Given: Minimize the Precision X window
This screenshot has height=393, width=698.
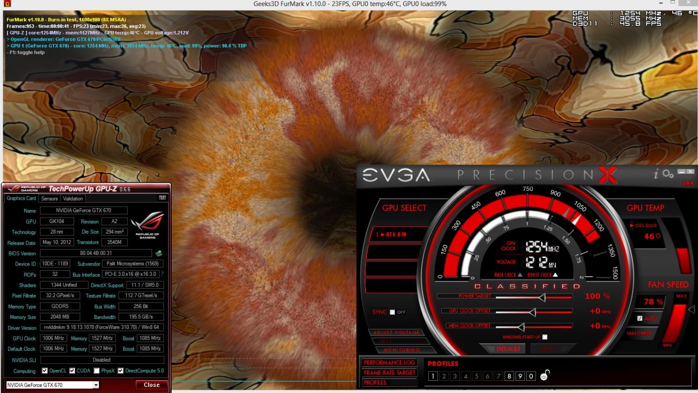Looking at the screenshot, I should pyautogui.click(x=682, y=172).
